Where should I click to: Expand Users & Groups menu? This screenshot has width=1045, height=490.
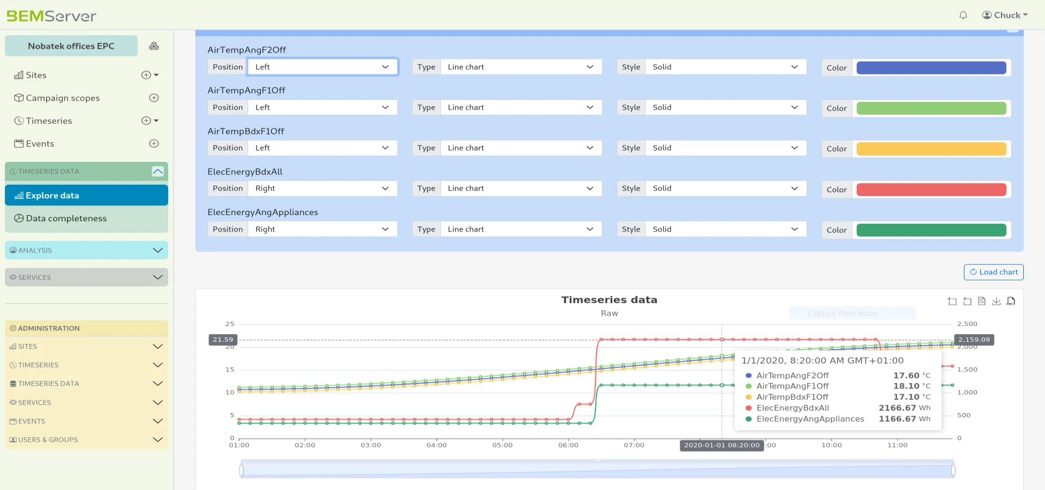(x=87, y=439)
